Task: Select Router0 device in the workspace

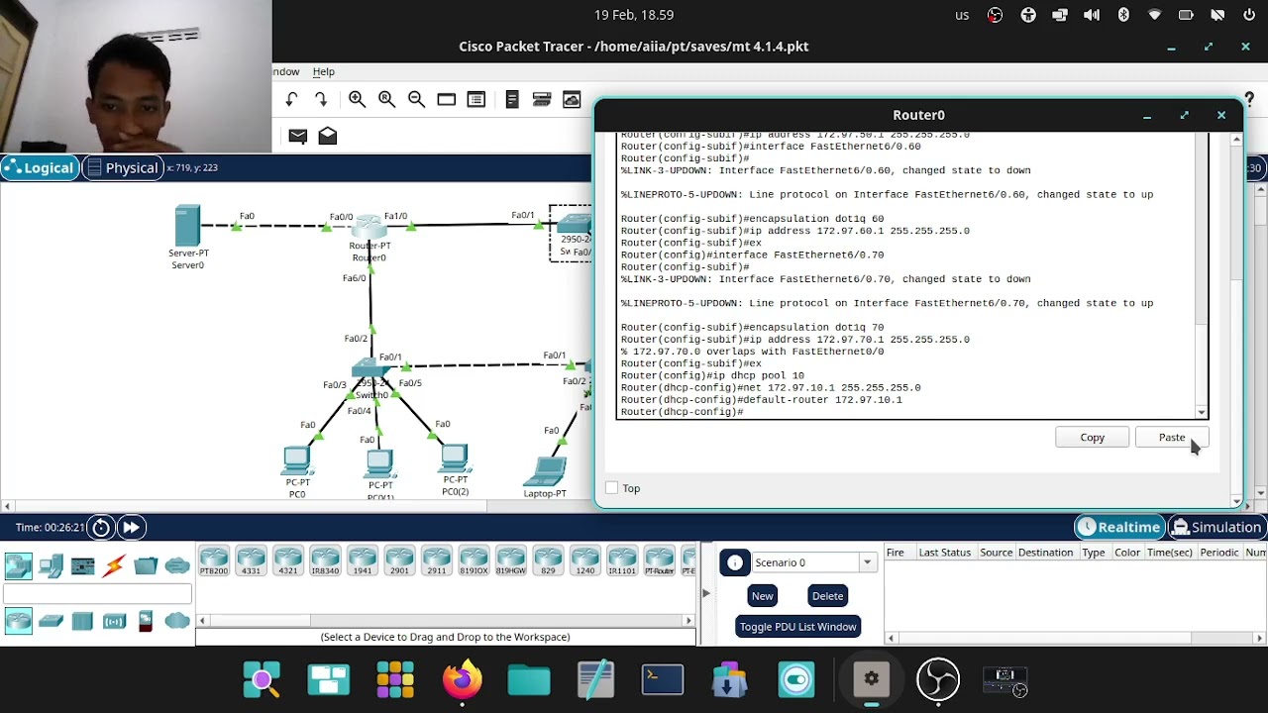Action: click(x=369, y=228)
